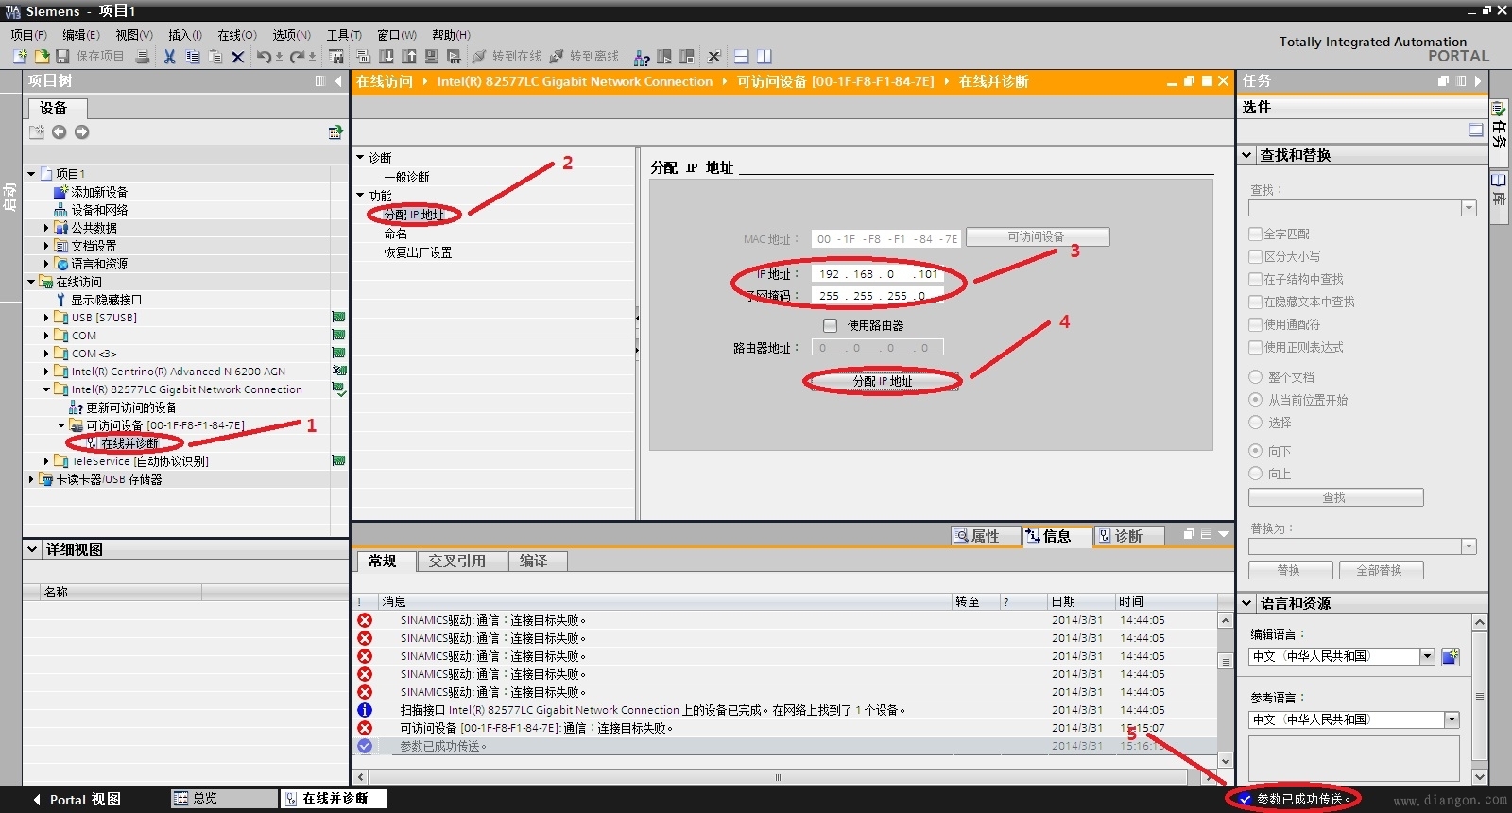1512x813 pixels.
Task: Switch to the 属性 inspector tab
Action: (986, 536)
